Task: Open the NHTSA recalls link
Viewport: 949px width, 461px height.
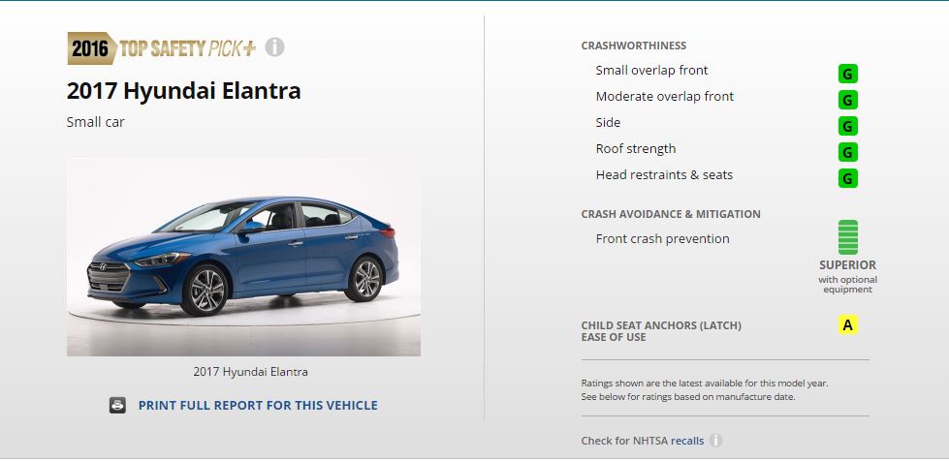Action: tap(687, 441)
